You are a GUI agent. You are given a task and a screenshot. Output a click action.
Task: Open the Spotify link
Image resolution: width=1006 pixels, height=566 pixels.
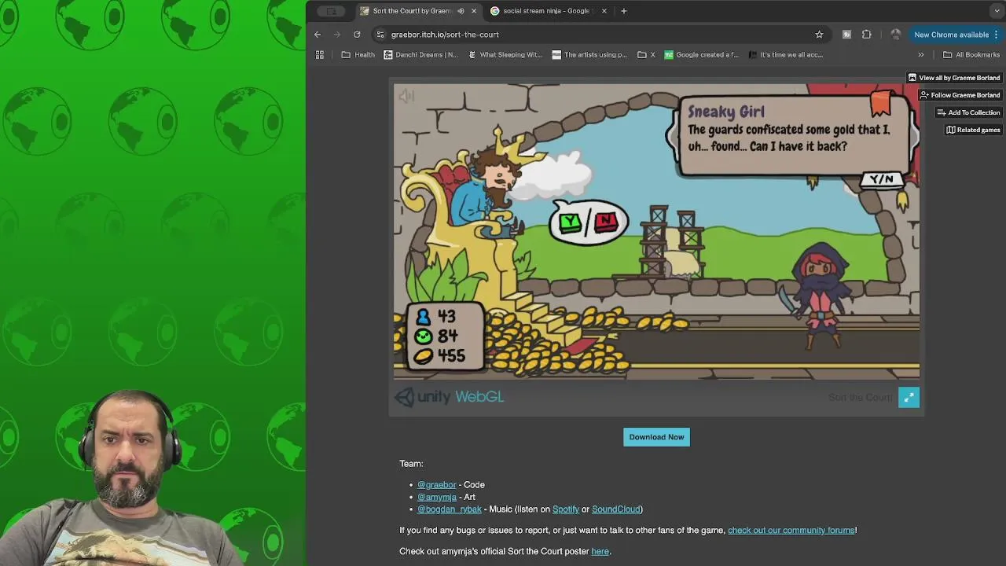point(566,509)
